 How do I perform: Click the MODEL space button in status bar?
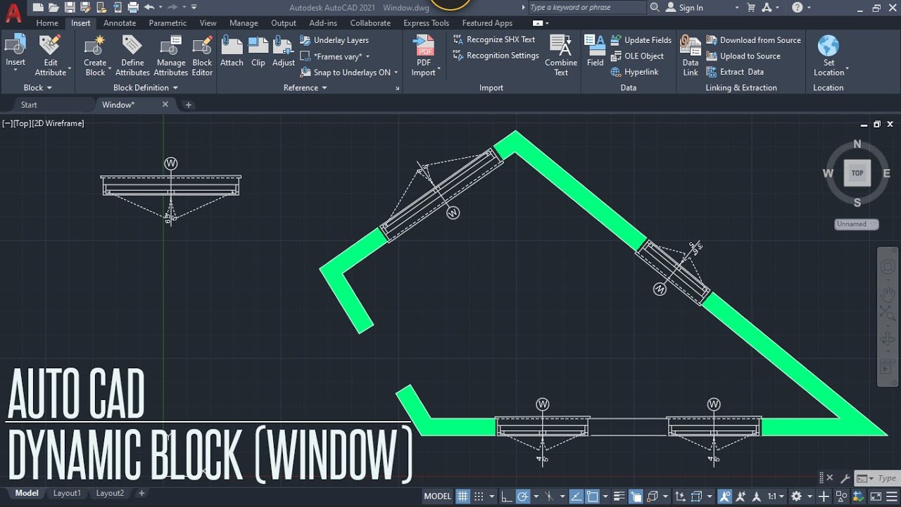[x=437, y=496]
